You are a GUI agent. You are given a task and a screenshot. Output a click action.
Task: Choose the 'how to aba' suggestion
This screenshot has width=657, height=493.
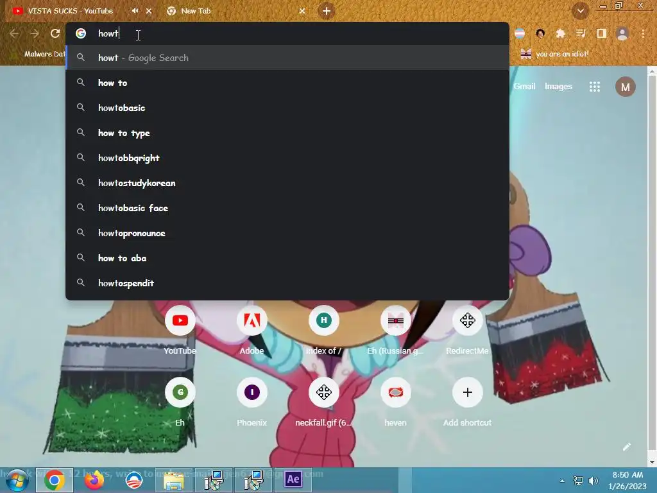click(x=287, y=258)
